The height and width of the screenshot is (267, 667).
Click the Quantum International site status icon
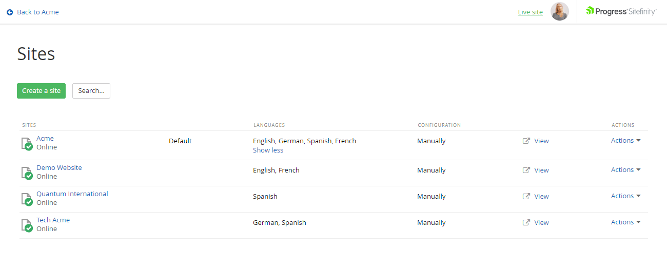27,199
